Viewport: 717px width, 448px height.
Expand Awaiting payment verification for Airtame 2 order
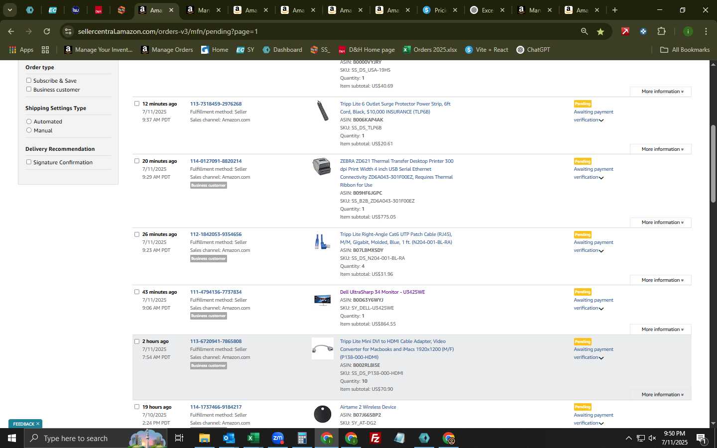(x=593, y=419)
